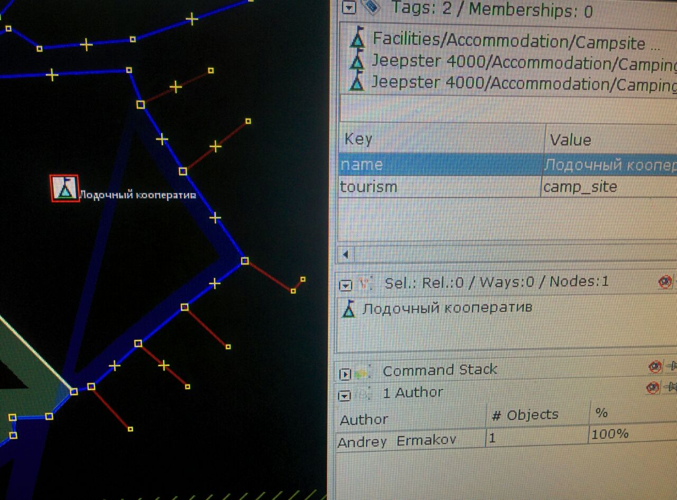Select the Лодочный коопер value cell for name
Image resolution: width=677 pixels, height=500 pixels.
(610, 165)
